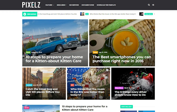Click the shuffle random post icon
Screen dimensions: 177x112
(x=153, y=5)
